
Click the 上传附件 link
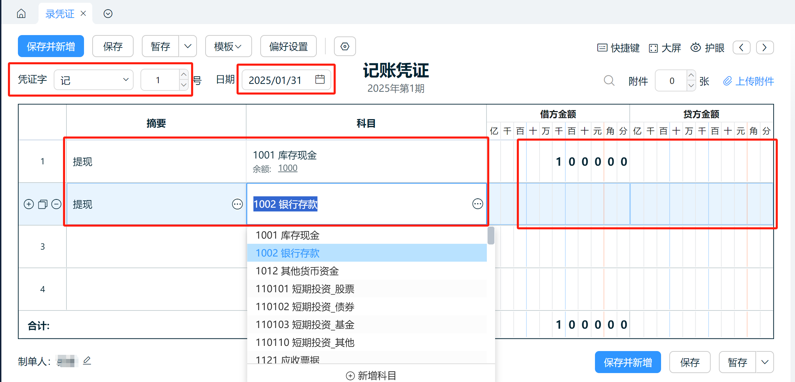(749, 81)
